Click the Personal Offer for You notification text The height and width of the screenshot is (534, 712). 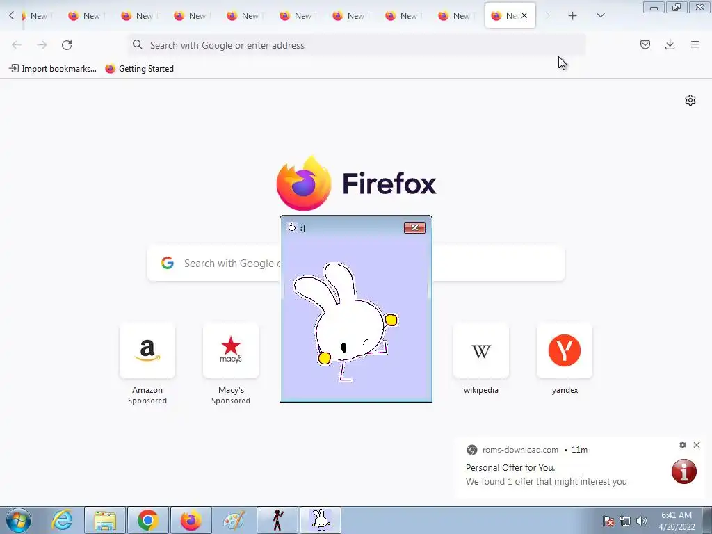(510, 467)
